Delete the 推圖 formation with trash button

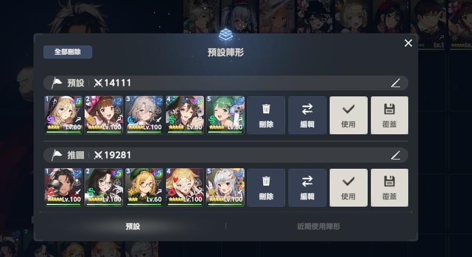coord(266,187)
